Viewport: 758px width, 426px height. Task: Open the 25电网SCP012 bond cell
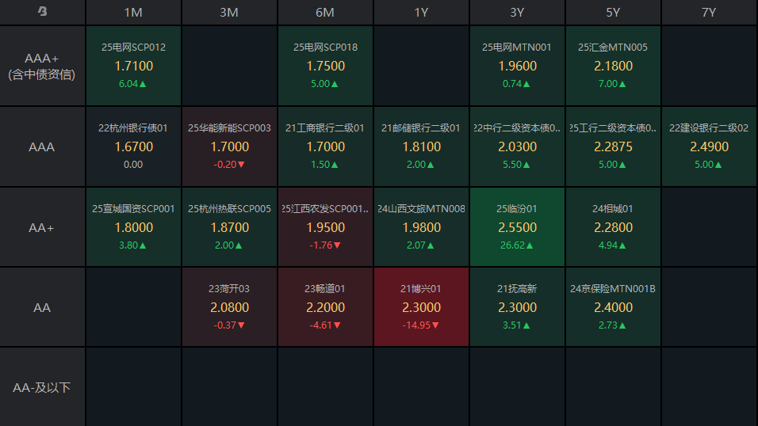[133, 66]
